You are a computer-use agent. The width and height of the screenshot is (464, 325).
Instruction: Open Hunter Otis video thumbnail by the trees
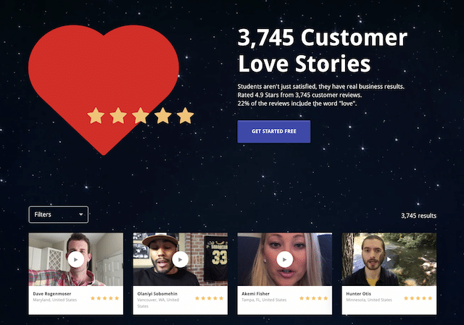tap(389, 259)
